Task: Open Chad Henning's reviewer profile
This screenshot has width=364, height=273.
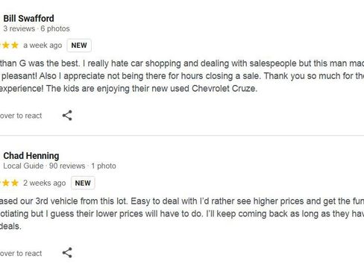Action: (31, 156)
